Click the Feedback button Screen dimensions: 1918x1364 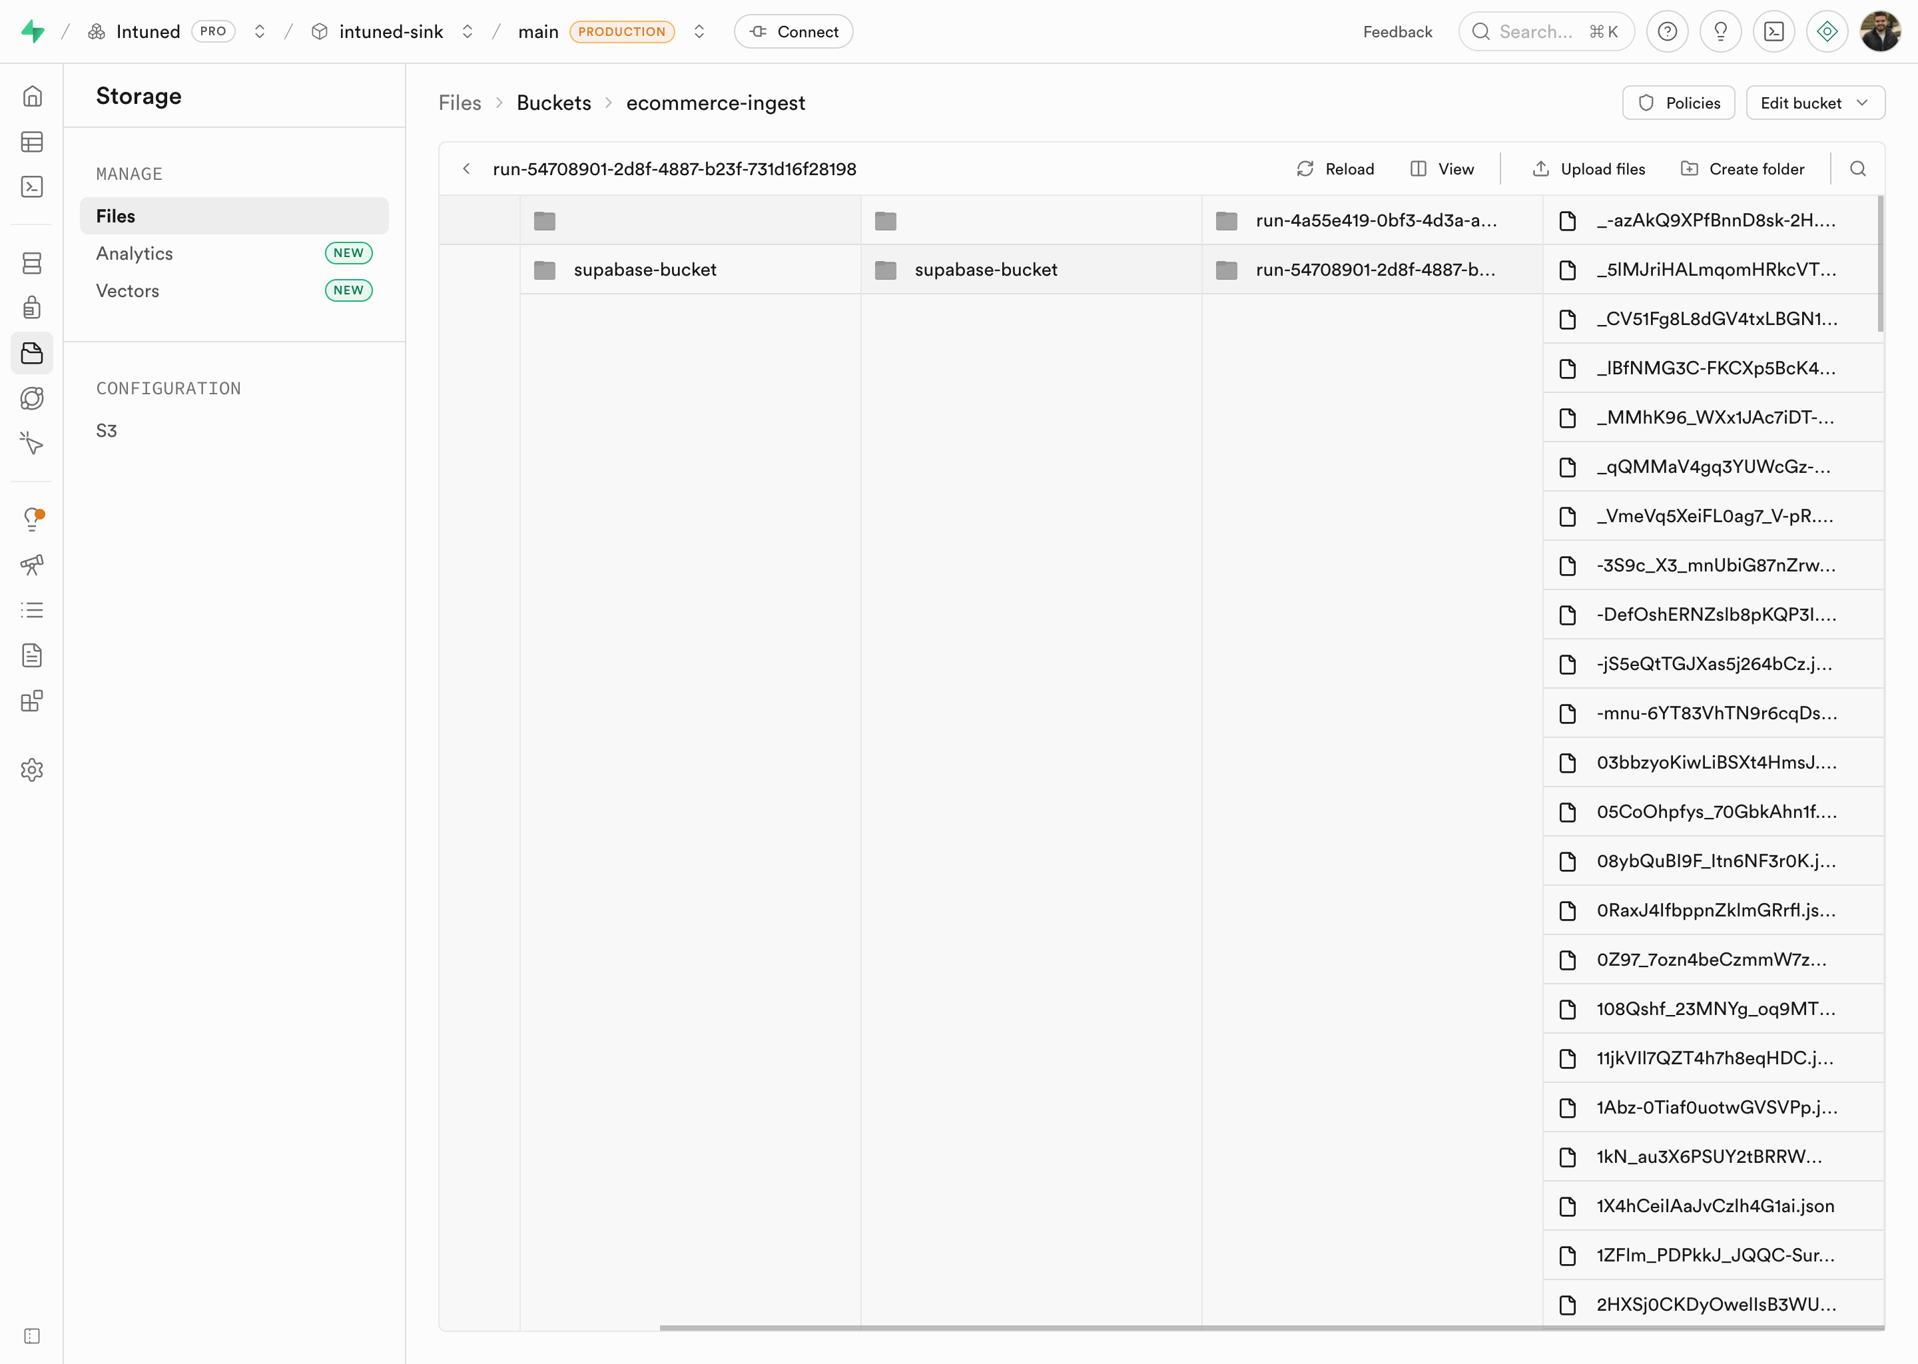(1397, 31)
